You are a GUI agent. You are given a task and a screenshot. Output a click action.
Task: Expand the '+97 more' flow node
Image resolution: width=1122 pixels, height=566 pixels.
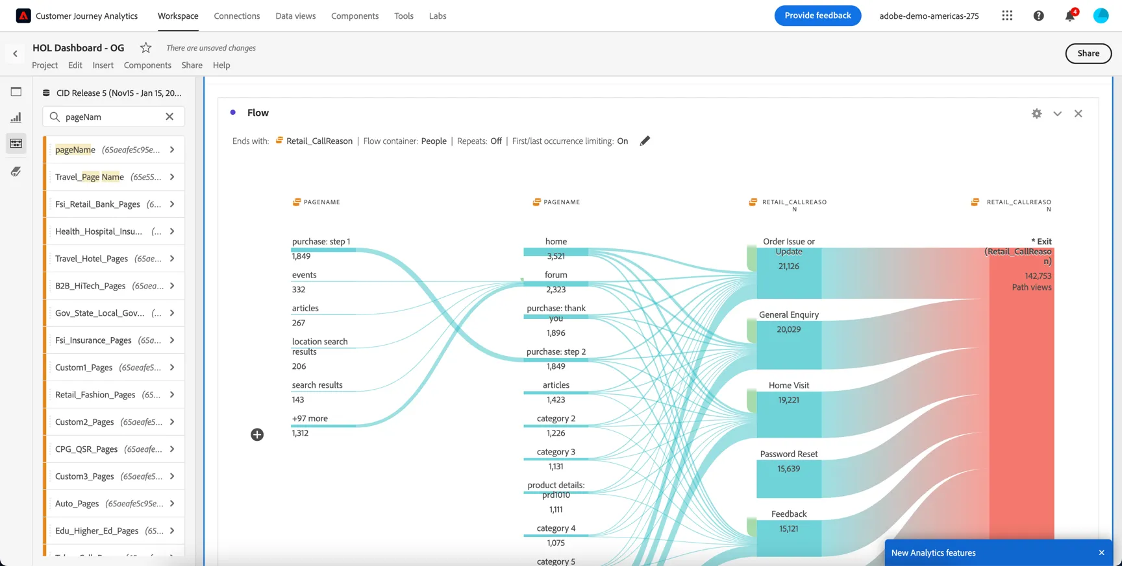[x=323, y=425]
